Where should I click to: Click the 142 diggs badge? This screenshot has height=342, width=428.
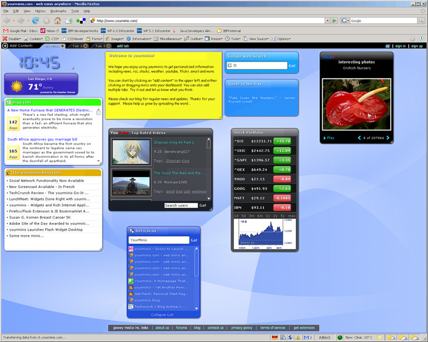point(13,124)
